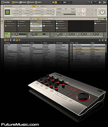
Task: Open the Browser panel button
Action: point(15,2)
